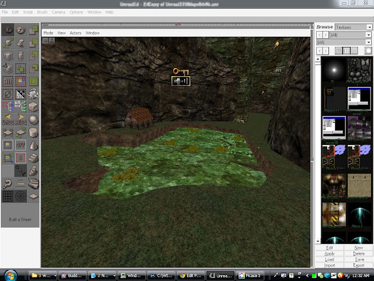Click the Undo arrow

(8, 119)
